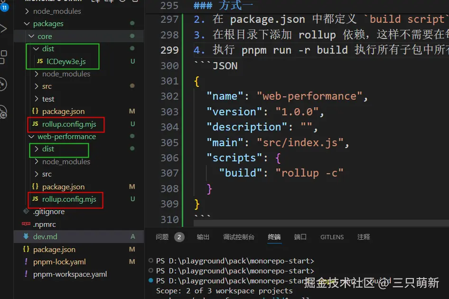Click the git icon beside .gitignore
Image resolution: width=449 pixels, height=299 pixels.
point(26,211)
